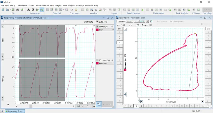Click the scale plus button on Flow channel
Viewport: 213px width, 113px height.
point(3,54)
